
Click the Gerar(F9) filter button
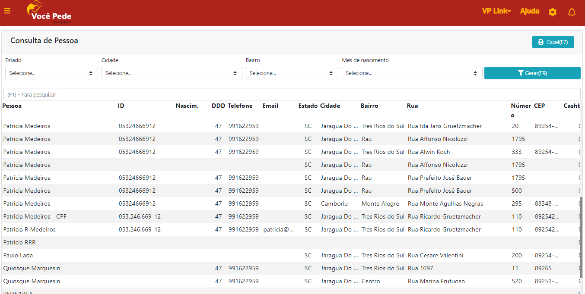(x=532, y=73)
